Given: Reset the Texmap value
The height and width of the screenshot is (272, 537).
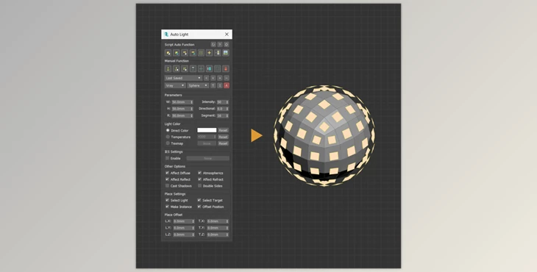Looking at the screenshot, I should (x=223, y=143).
